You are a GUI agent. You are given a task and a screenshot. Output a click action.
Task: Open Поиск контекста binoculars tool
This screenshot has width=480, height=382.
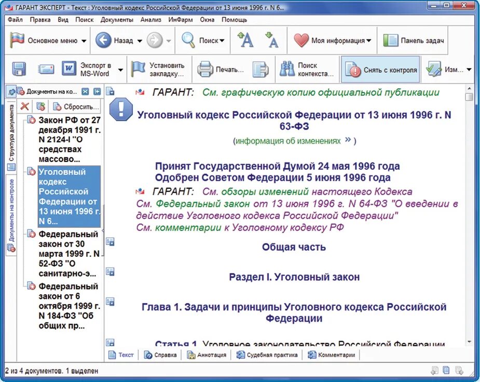coord(287,69)
